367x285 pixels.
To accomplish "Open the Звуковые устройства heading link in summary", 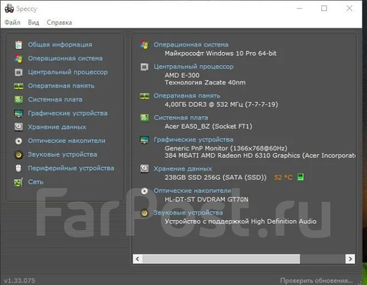I will pos(188,213).
